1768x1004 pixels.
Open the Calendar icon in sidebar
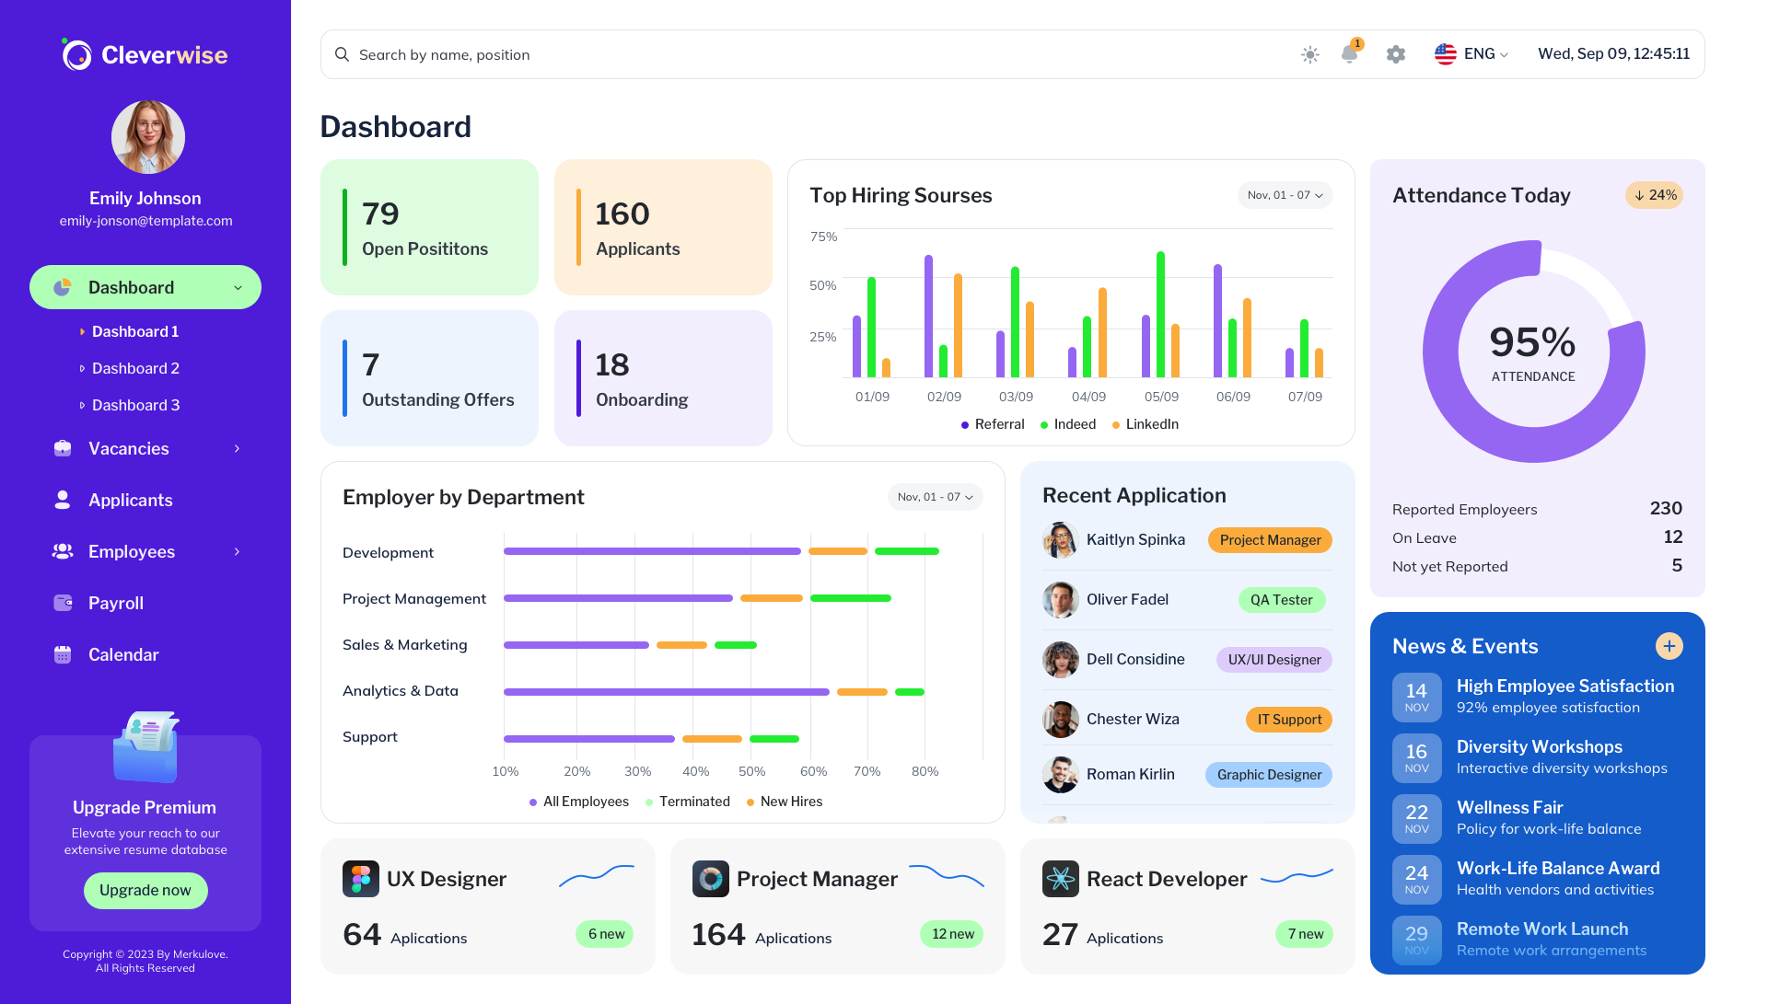pos(61,654)
